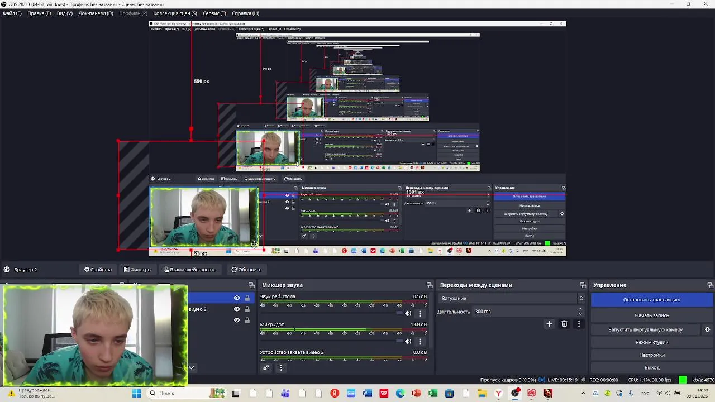Viewport: 715px width, 402px height.
Task: Open Word from the taskbar
Action: pyautogui.click(x=367, y=393)
